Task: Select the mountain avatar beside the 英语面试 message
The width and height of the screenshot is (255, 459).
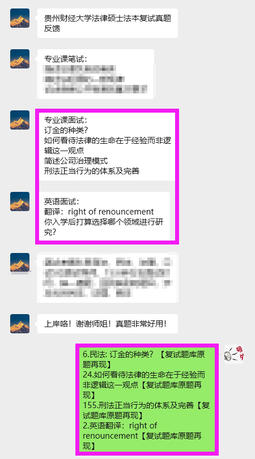Action: pos(20,201)
